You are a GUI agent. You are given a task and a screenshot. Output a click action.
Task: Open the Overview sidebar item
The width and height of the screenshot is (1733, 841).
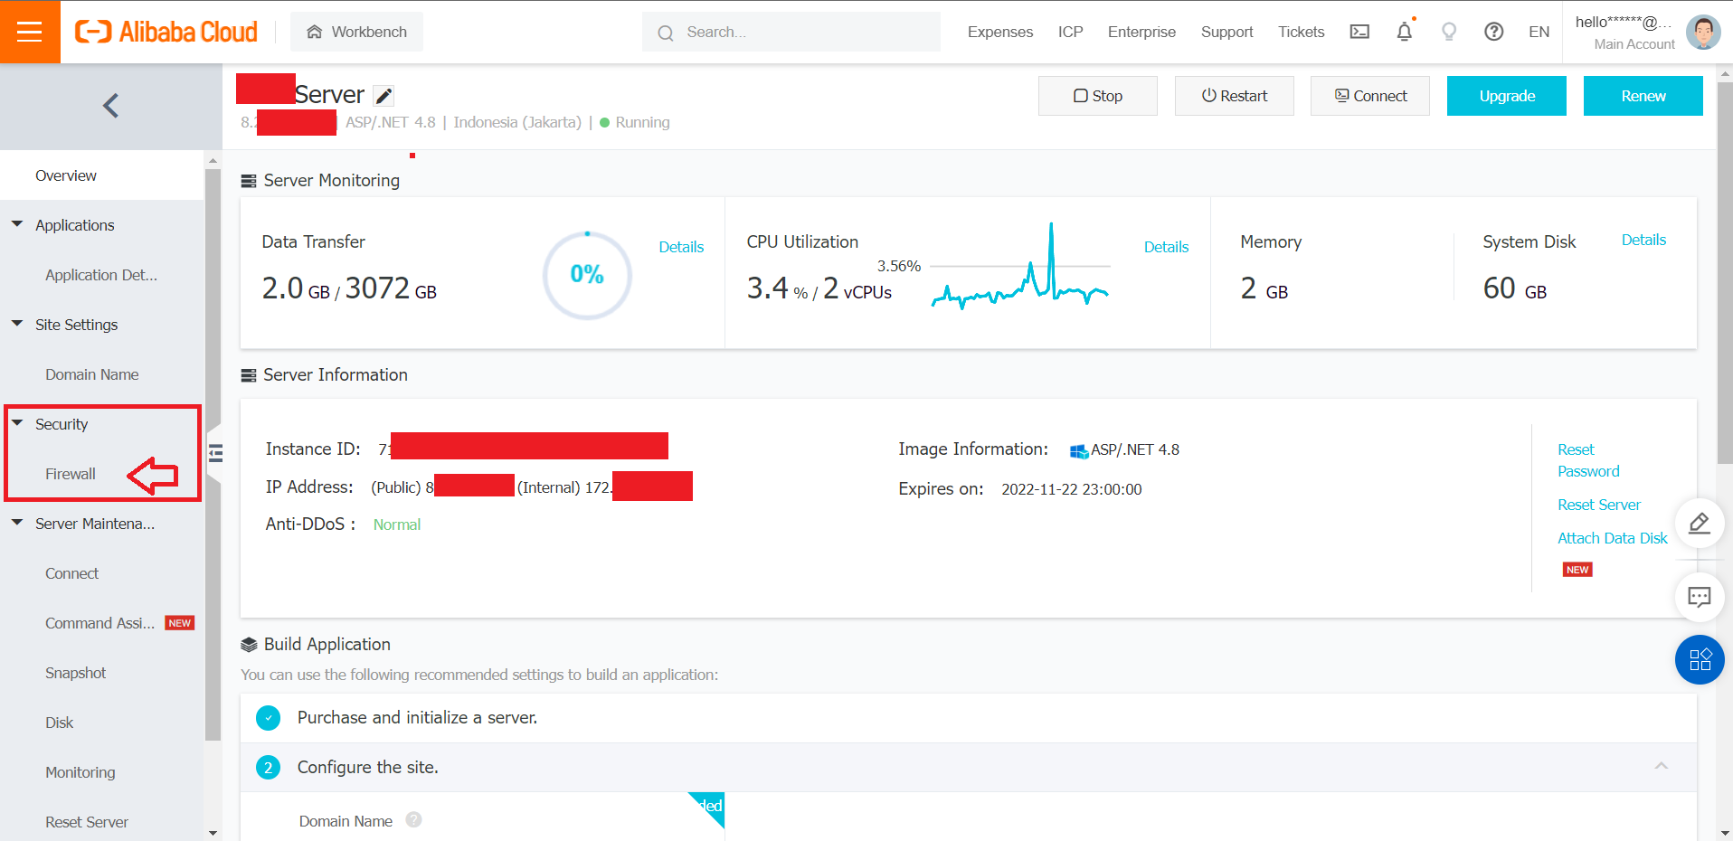(102, 175)
